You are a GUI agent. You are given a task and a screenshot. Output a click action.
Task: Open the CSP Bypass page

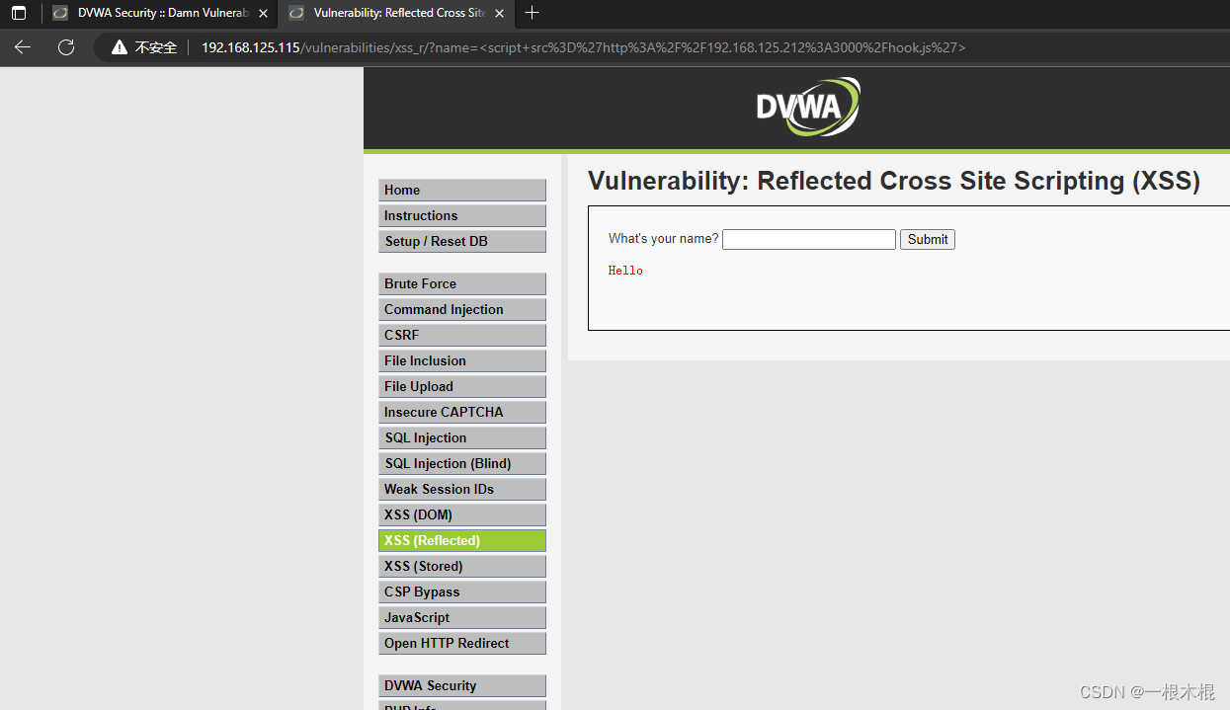pyautogui.click(x=462, y=592)
